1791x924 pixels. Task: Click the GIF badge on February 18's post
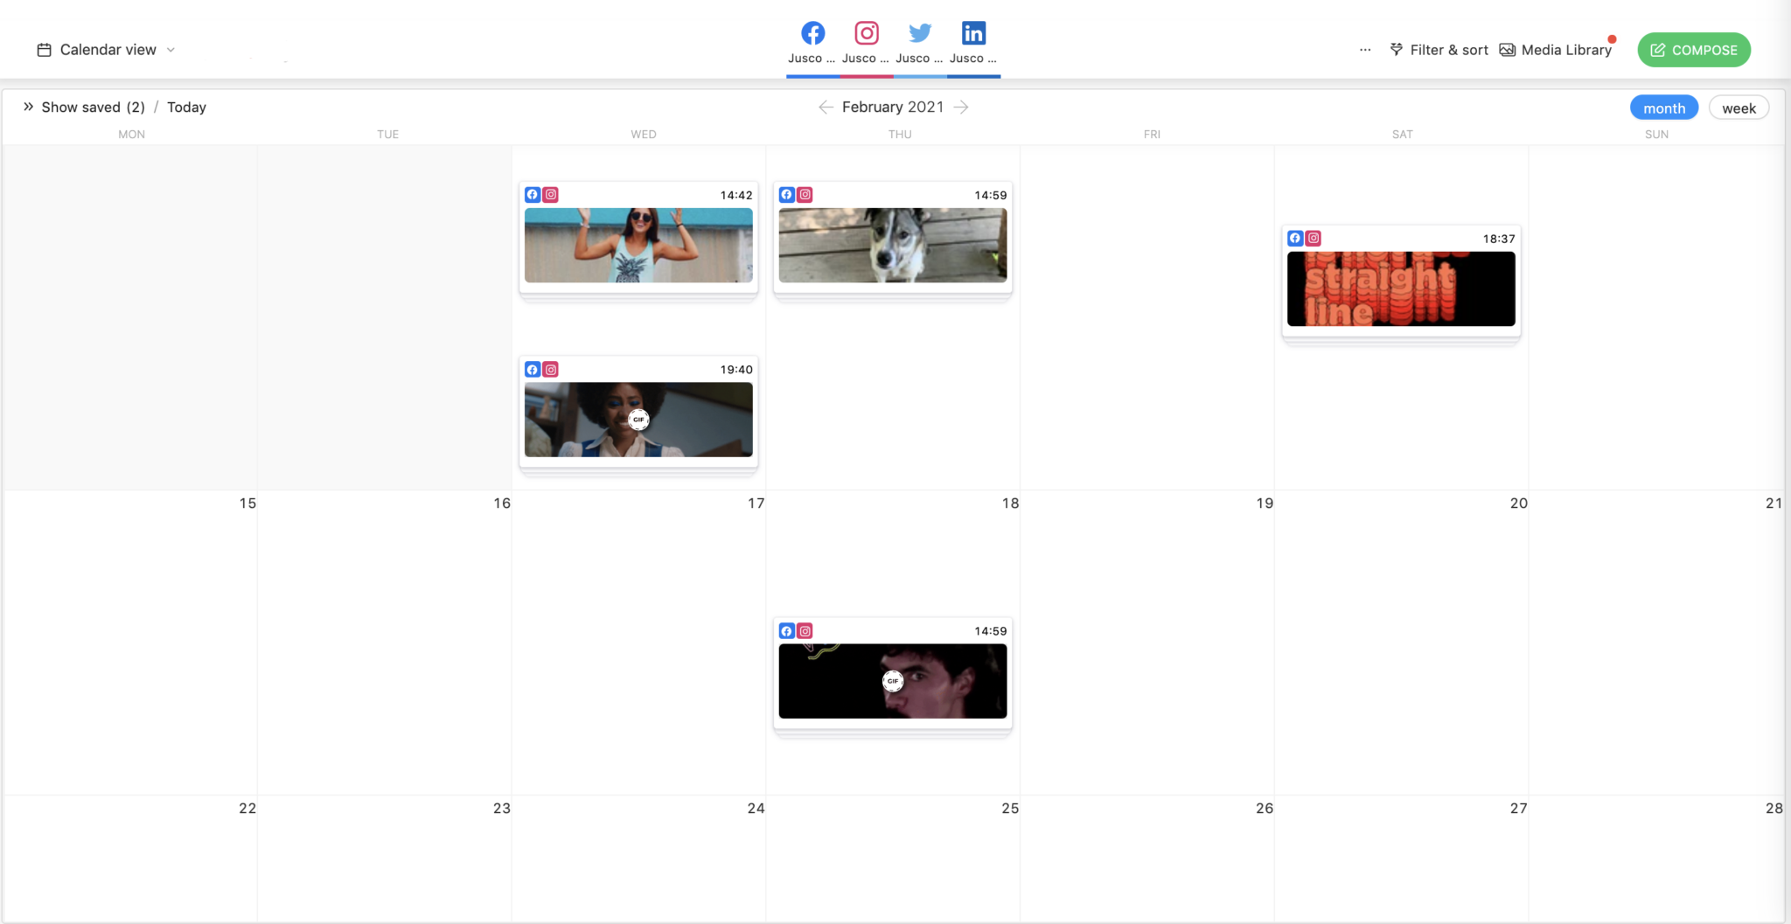tap(892, 681)
